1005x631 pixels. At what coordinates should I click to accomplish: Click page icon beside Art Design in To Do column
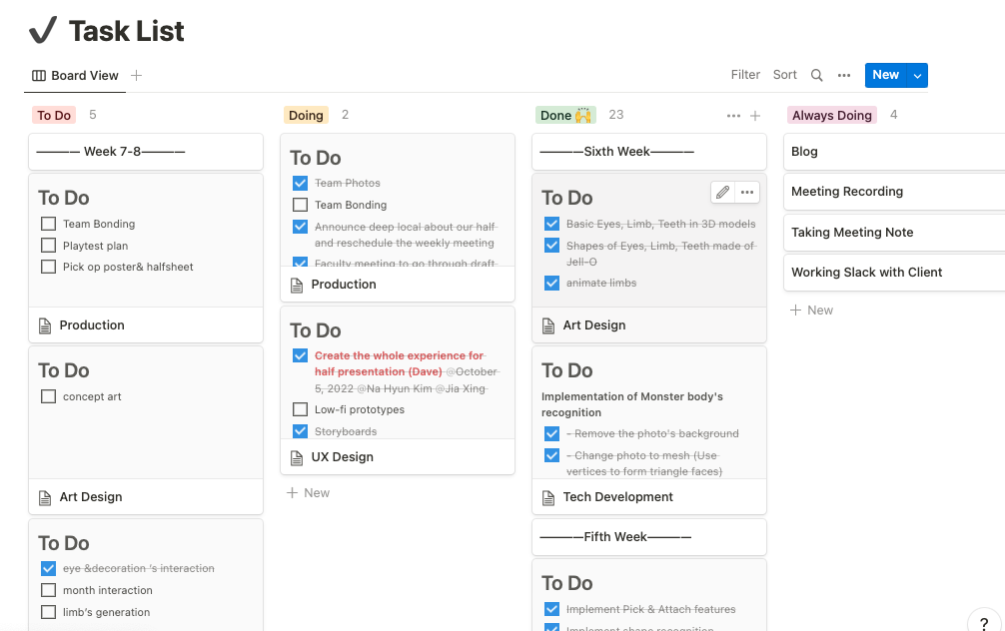[45, 497]
